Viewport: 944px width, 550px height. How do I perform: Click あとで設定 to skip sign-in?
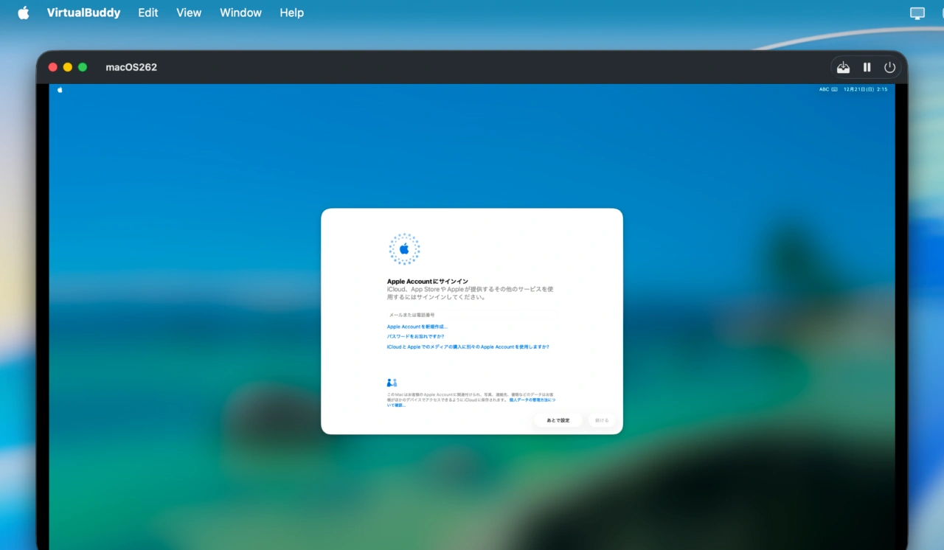[558, 420]
